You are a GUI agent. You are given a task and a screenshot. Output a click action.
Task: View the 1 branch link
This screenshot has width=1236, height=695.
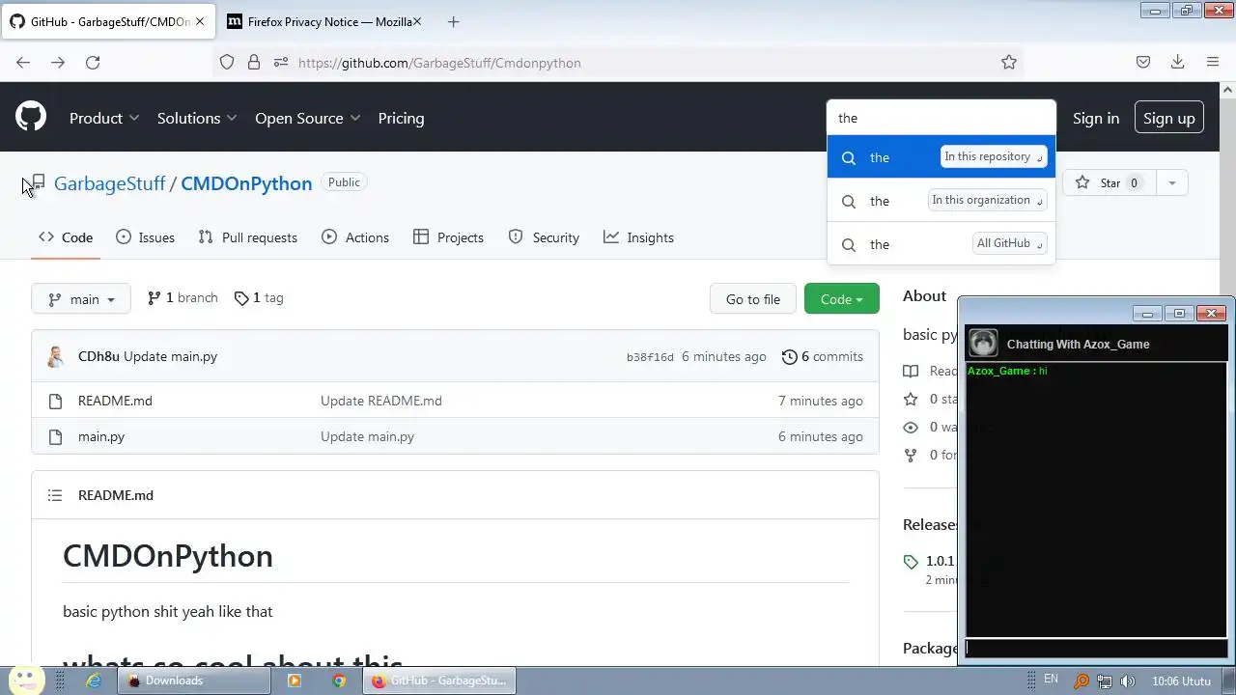click(183, 298)
